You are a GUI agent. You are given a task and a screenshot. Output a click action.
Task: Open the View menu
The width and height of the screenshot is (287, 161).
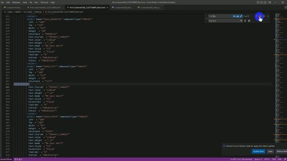click(x=25, y=2)
